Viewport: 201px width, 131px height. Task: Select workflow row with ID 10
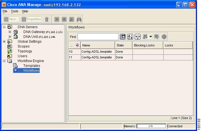tap(131, 52)
